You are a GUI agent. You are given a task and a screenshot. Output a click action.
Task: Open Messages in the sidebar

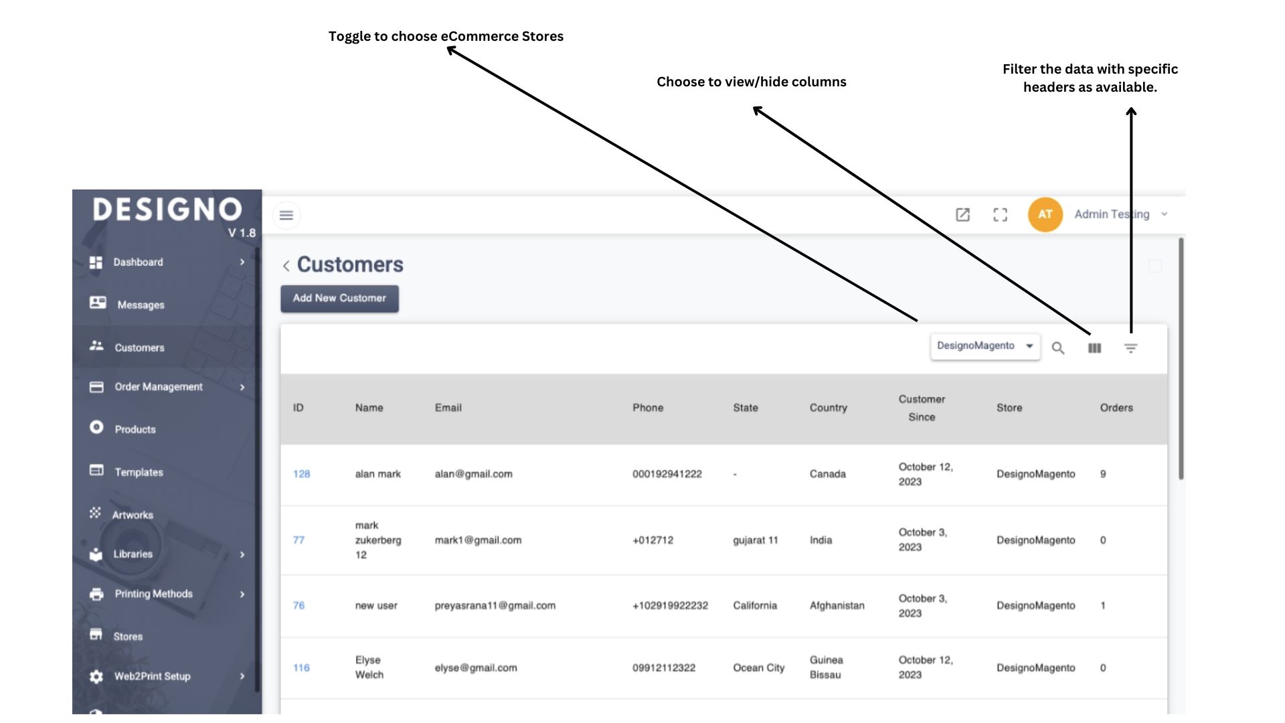pyautogui.click(x=140, y=305)
